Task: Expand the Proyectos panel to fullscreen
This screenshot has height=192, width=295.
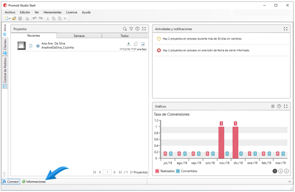Action: coord(144,29)
